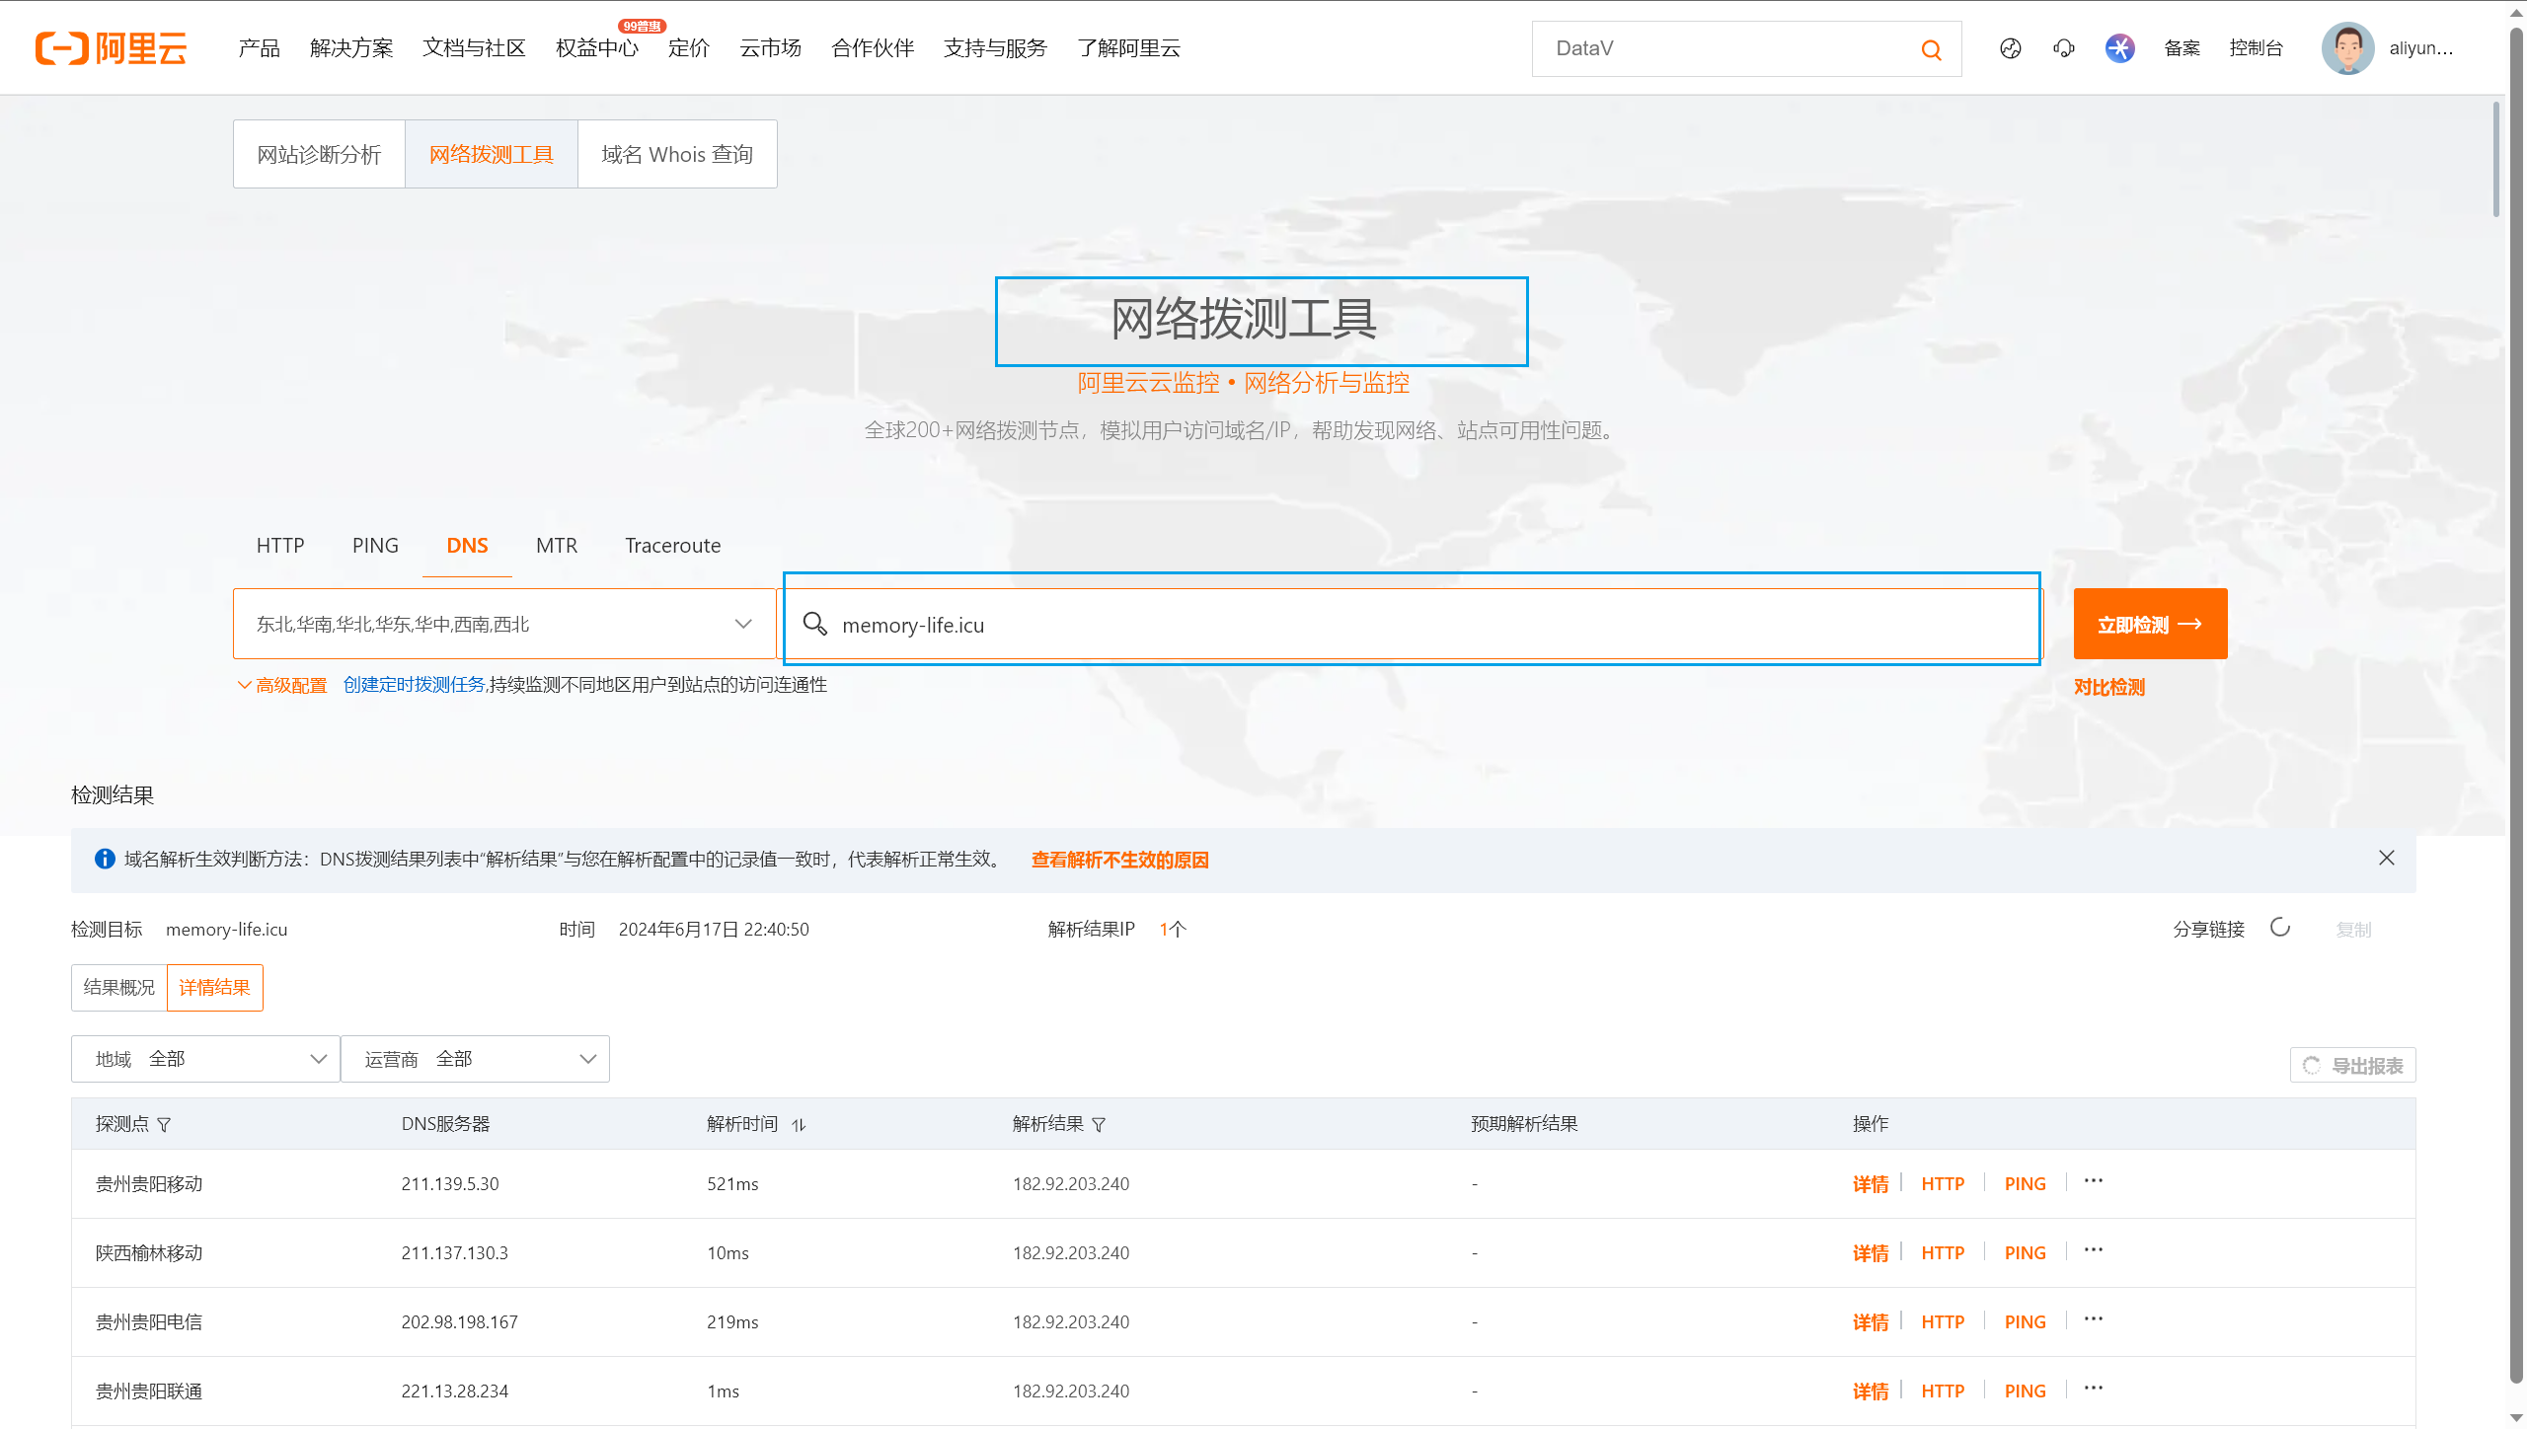
Task: Click the share link refresh icon
Action: click(x=2279, y=928)
